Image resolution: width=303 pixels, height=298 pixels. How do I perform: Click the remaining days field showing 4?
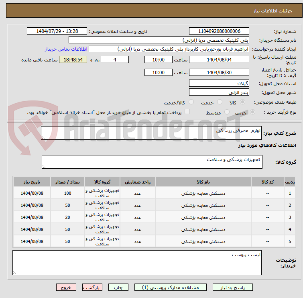point(115,59)
